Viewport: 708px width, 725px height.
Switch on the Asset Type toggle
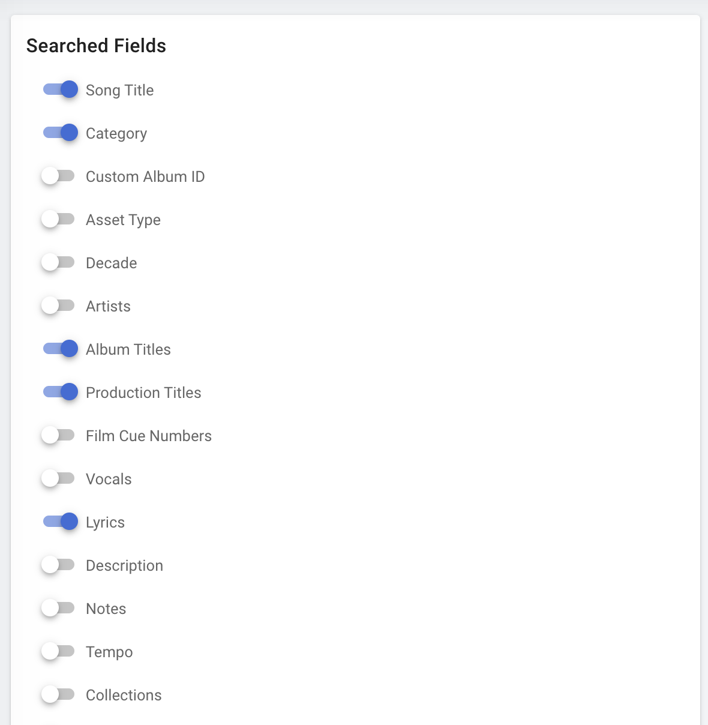pyautogui.click(x=58, y=219)
